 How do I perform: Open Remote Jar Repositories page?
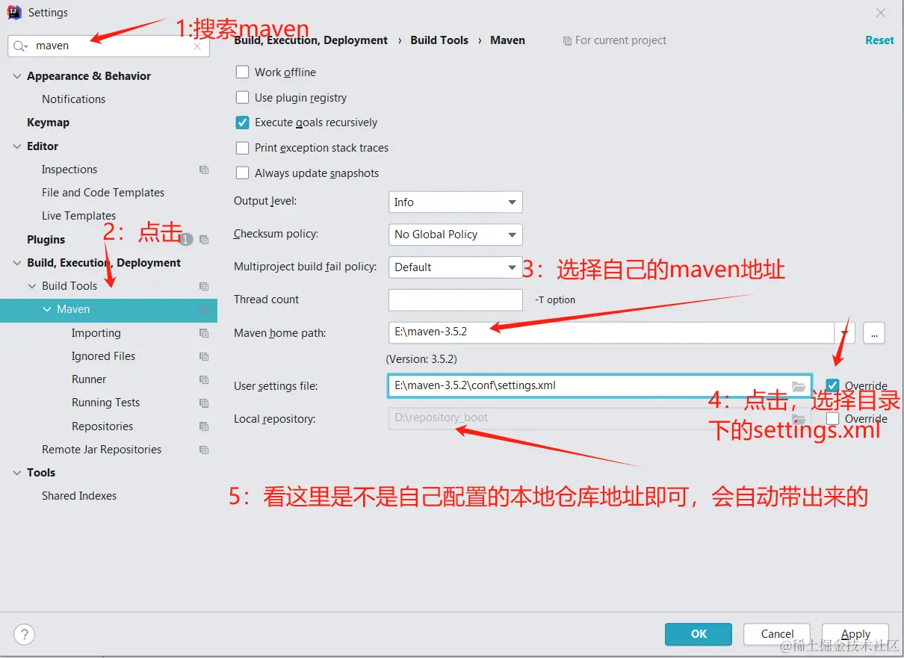(x=102, y=450)
